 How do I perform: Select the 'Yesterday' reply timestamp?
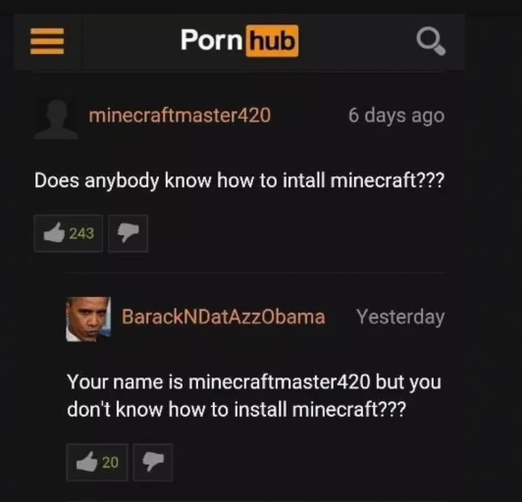400,317
